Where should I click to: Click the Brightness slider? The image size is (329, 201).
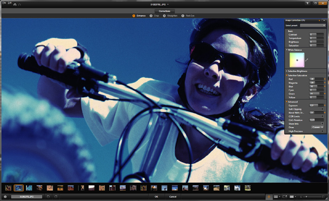317,42
